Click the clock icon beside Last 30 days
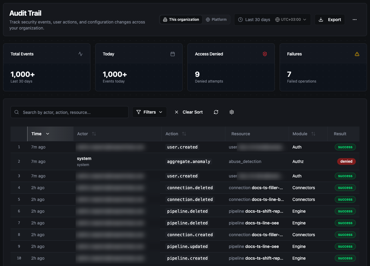 tap(240, 20)
